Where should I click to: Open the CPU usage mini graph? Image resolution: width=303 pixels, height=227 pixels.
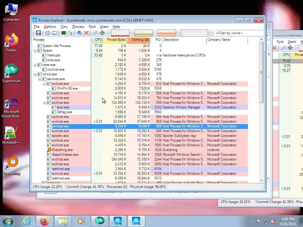click(120, 33)
